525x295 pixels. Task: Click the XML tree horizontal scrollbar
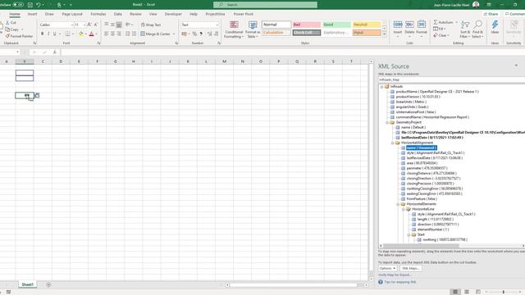pyautogui.click(x=421, y=246)
